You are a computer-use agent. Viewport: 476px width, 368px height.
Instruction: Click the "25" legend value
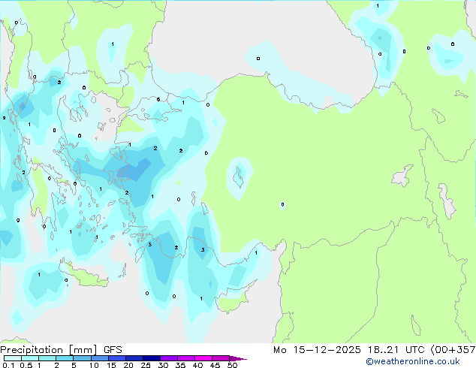click(146, 365)
